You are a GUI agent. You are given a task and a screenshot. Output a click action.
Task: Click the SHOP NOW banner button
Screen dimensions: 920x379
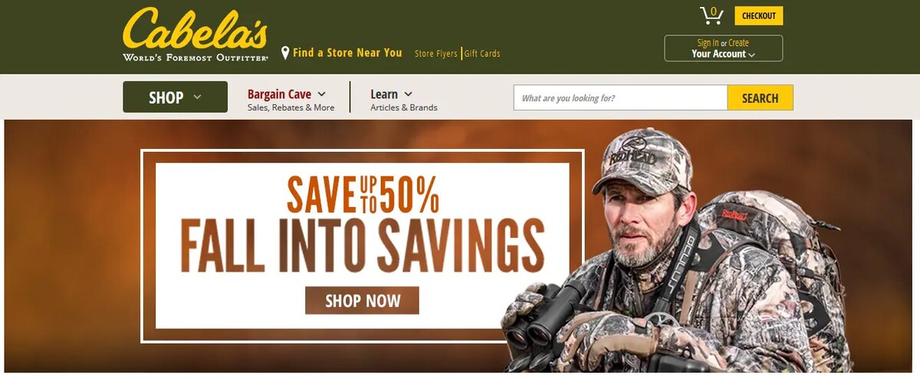click(362, 301)
